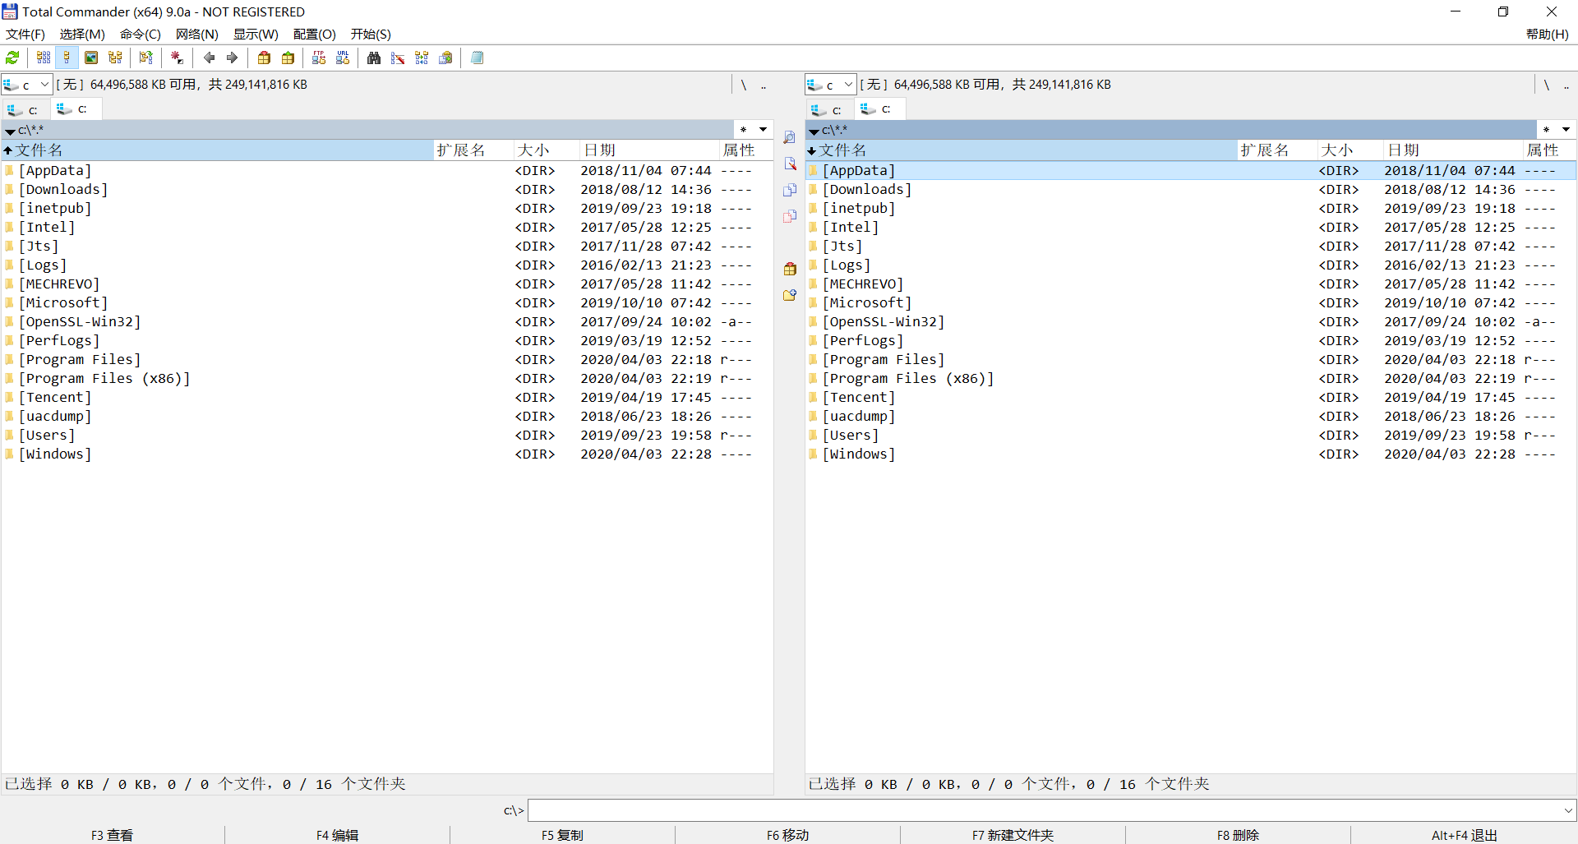Go to root with left panel backslash
The height and width of the screenshot is (844, 1578).
point(744,85)
